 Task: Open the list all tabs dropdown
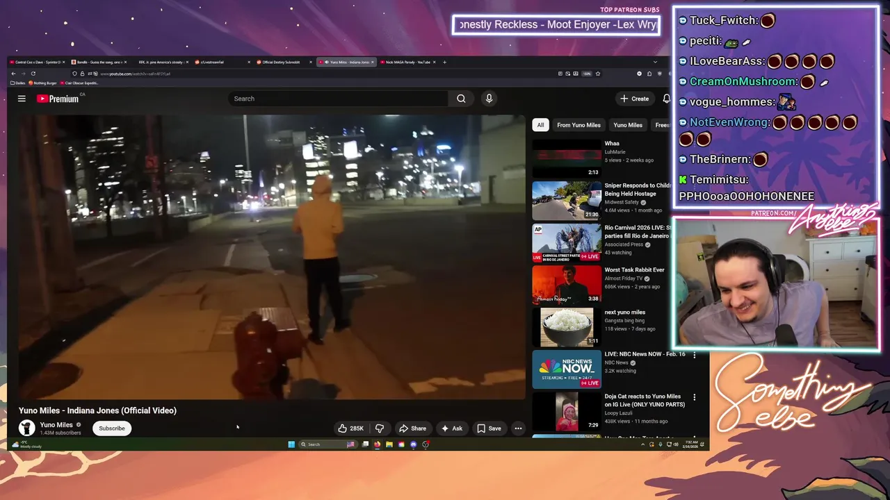(655, 62)
